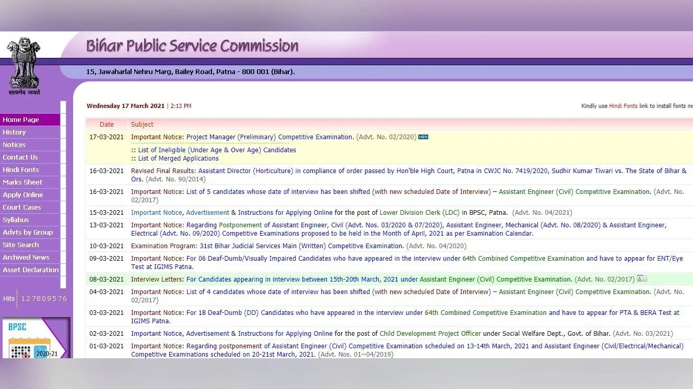Click the Jawaharlal Nehru Marg address line
The height and width of the screenshot is (389, 693).
[x=191, y=72]
